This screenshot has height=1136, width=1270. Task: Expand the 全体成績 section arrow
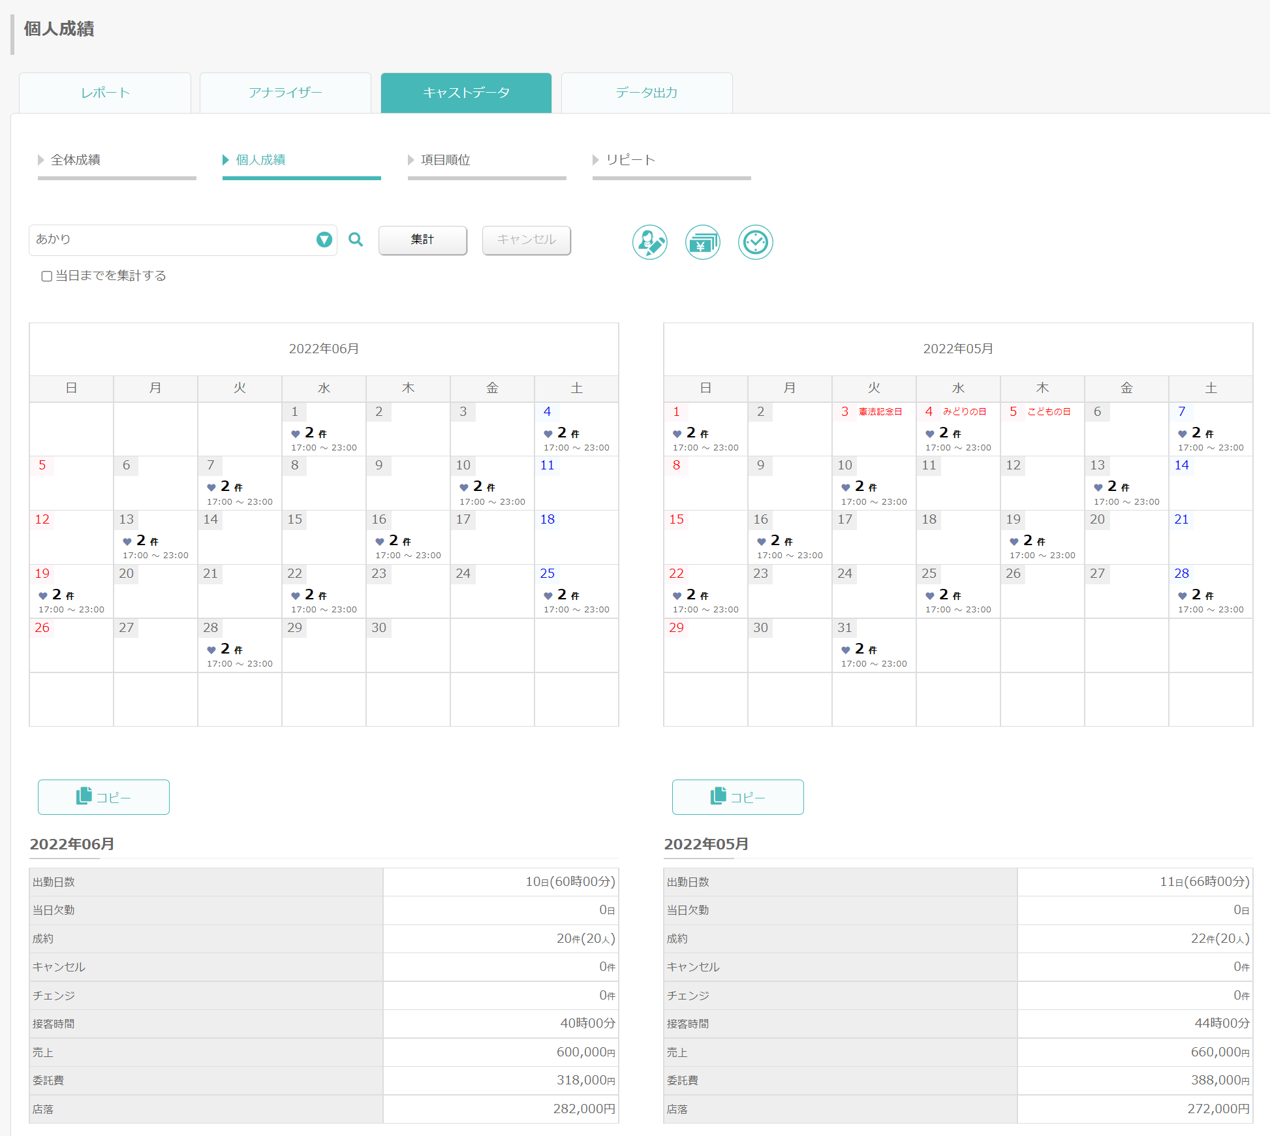tap(41, 160)
